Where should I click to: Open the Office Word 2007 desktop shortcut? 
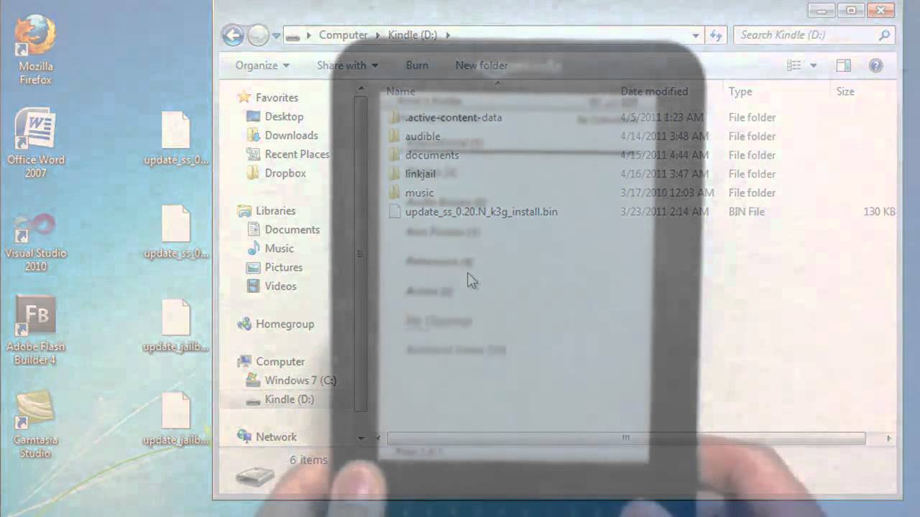click(35, 144)
